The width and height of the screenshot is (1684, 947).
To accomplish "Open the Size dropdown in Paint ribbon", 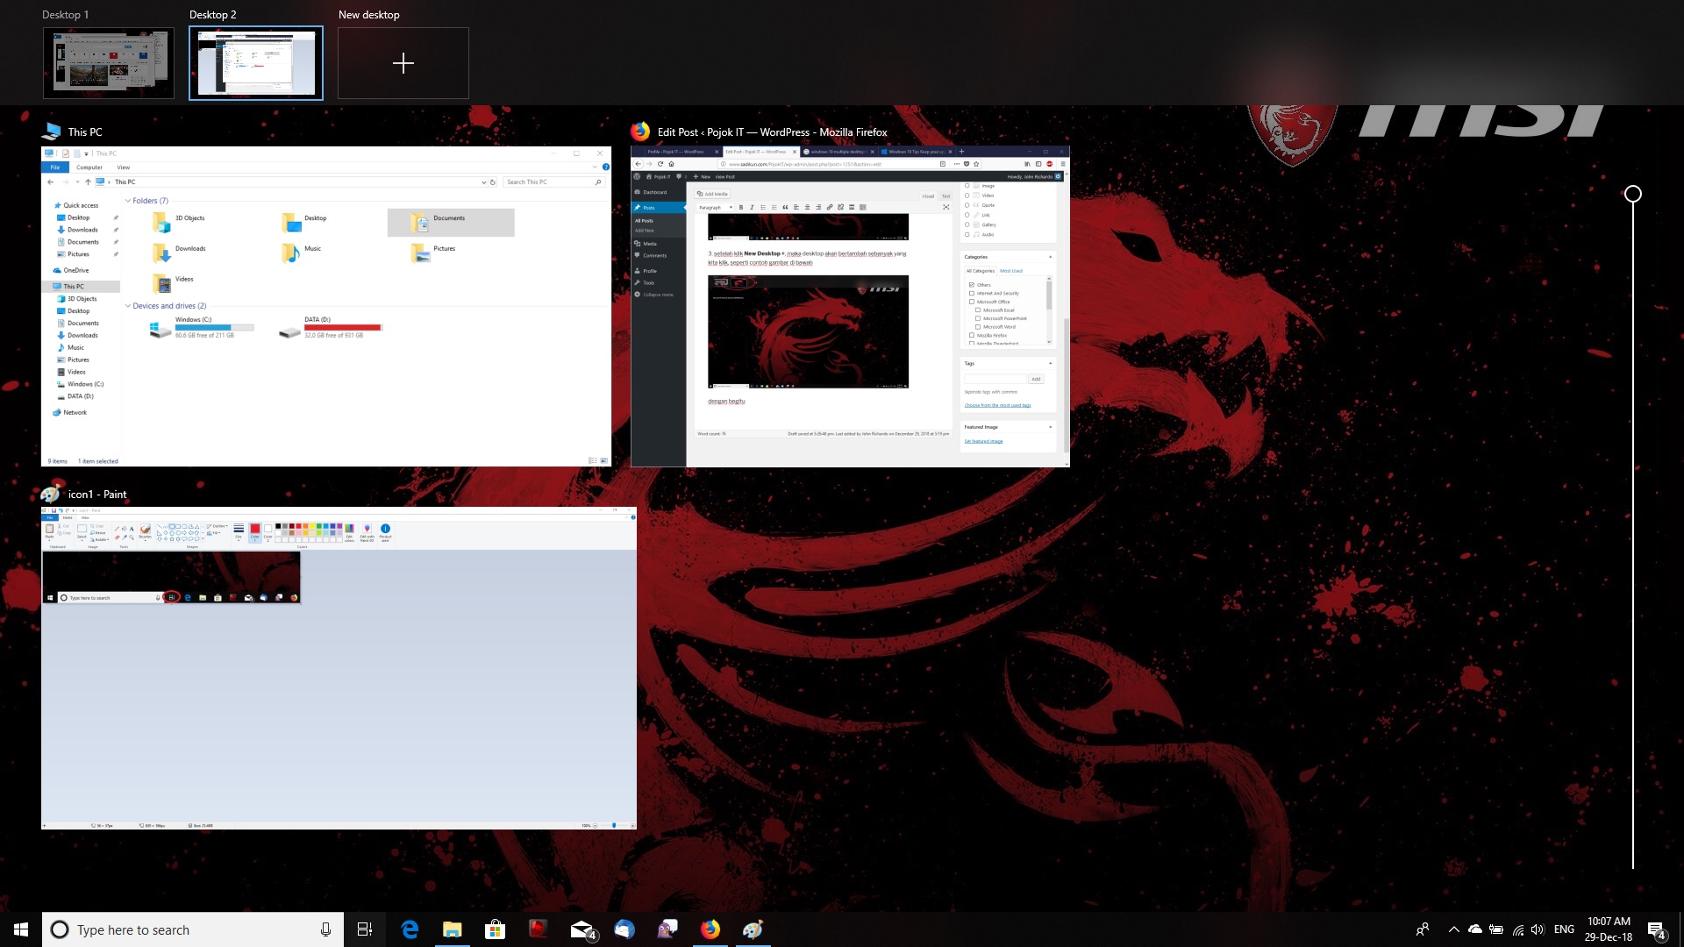I will (x=239, y=532).
